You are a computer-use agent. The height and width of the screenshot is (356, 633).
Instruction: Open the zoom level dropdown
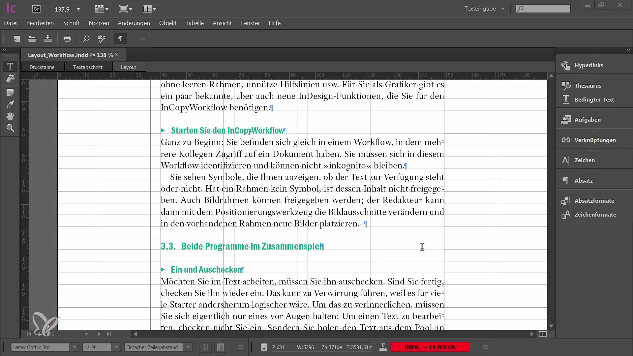click(78, 9)
